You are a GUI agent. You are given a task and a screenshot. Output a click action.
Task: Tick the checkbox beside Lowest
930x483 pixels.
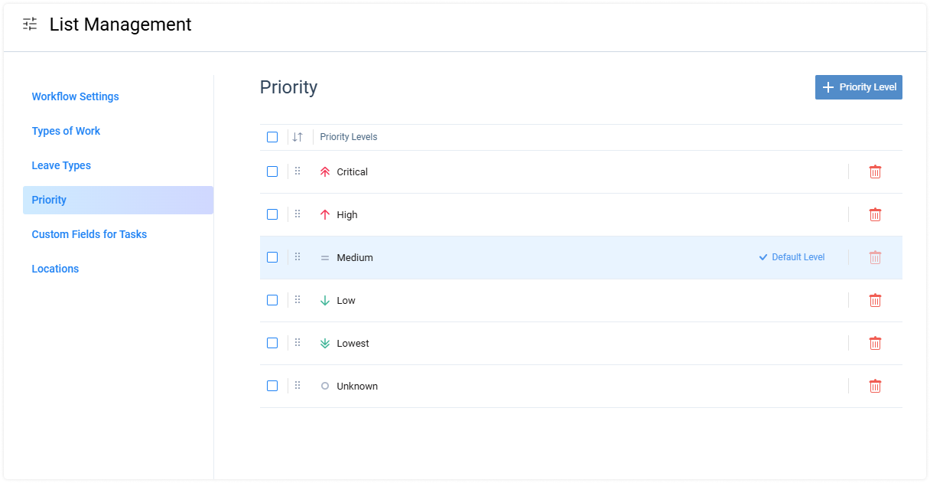tap(272, 343)
